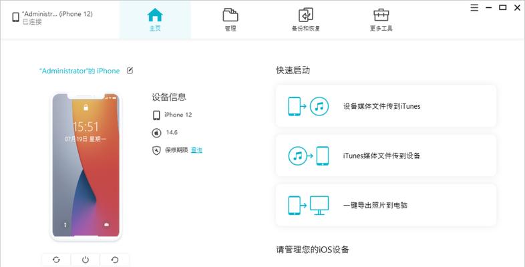The height and width of the screenshot is (267, 525).
Task: Click the iPhone 12 model text
Action: (x=178, y=115)
